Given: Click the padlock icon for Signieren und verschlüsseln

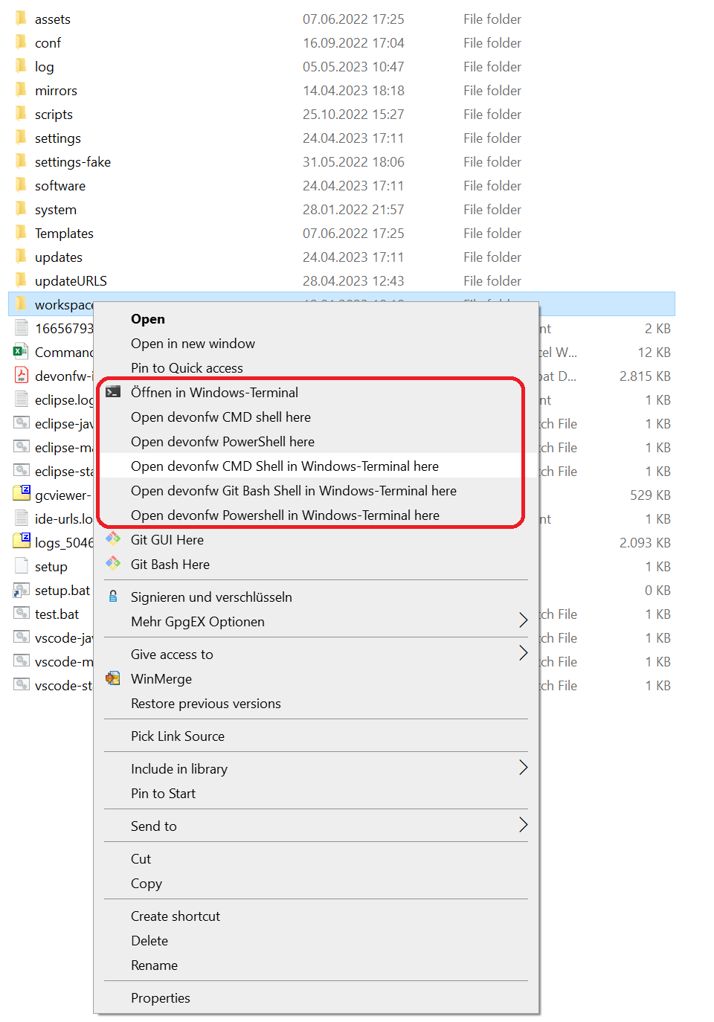Looking at the screenshot, I should [x=114, y=597].
